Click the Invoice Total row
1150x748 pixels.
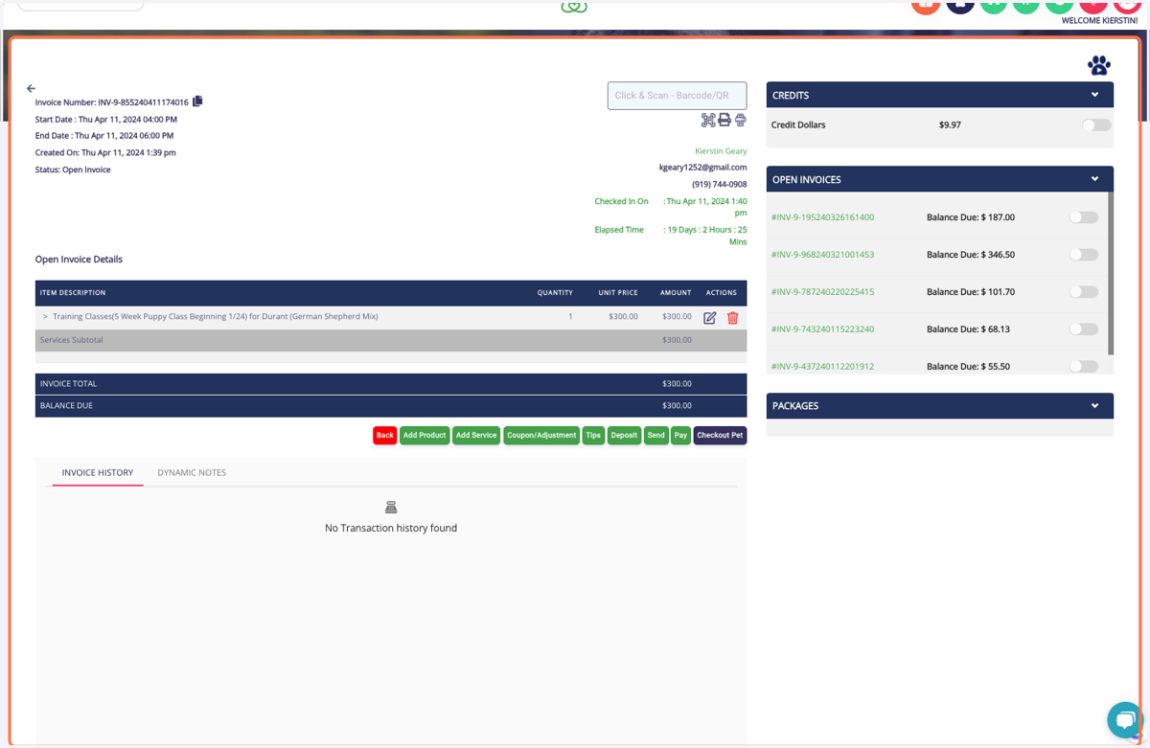391,383
